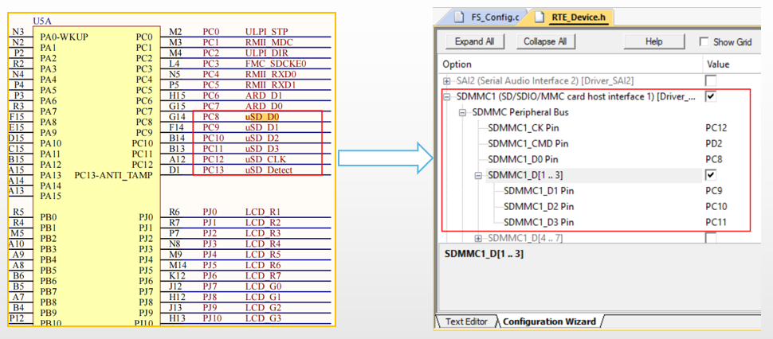Click the PD2 value of SDMMC1_CMD Pin
Screen dimensions: 773x339
(x=713, y=144)
